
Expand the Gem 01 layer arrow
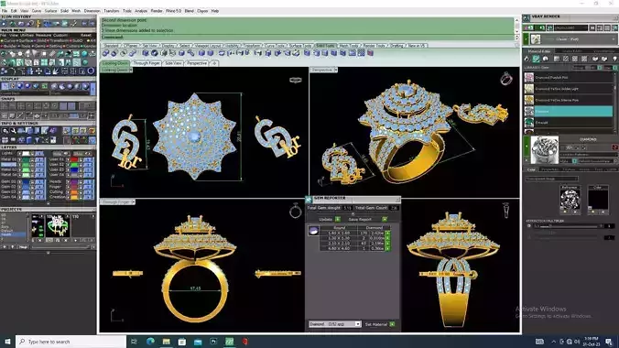(x=19, y=181)
